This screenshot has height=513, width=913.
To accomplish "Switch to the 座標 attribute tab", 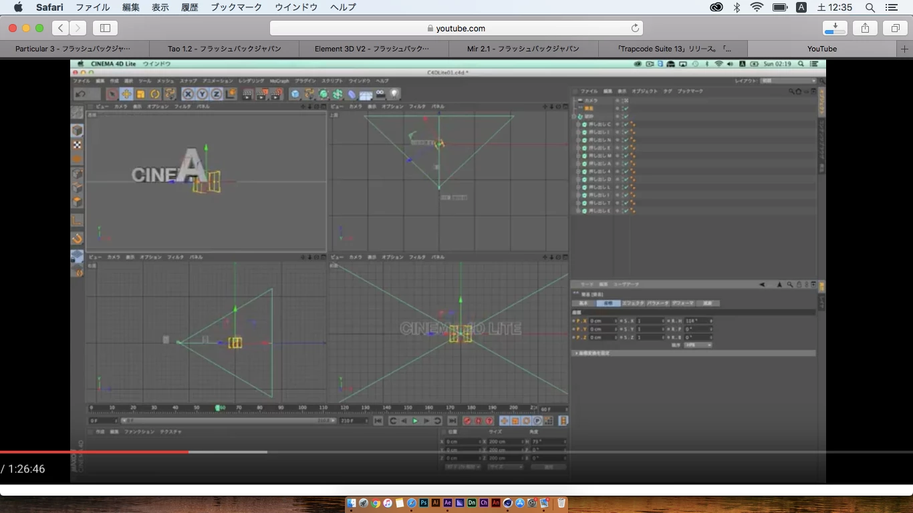I will [608, 303].
